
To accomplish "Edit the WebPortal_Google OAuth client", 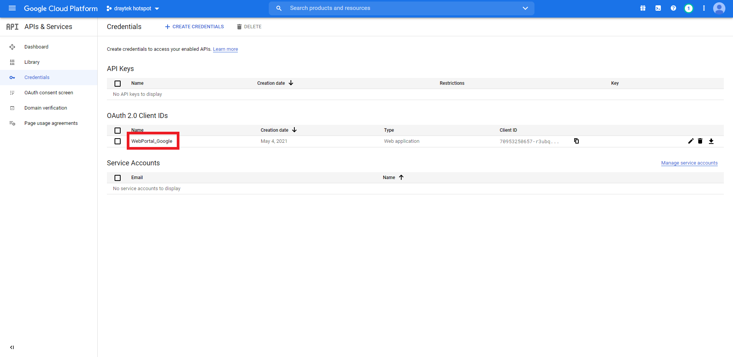I will click(x=691, y=141).
